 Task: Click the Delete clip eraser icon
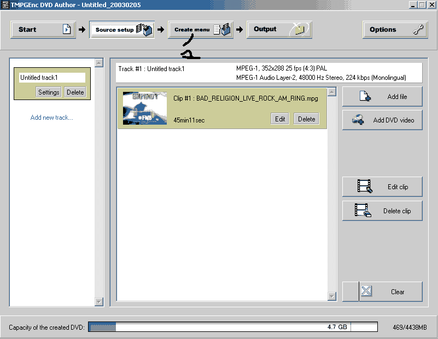point(363,211)
